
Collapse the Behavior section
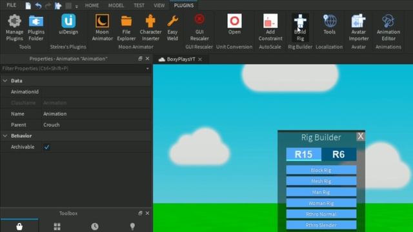point(5,136)
